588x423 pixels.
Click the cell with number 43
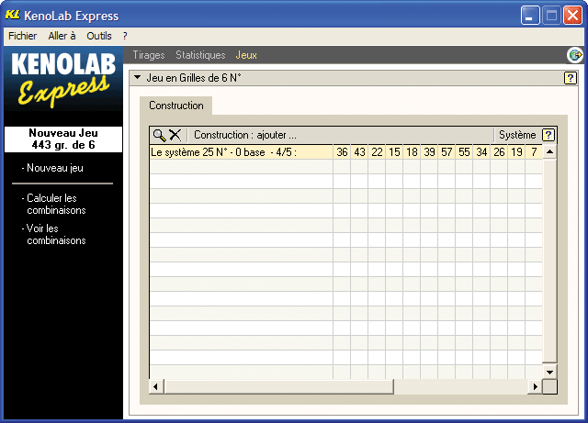[x=359, y=152]
